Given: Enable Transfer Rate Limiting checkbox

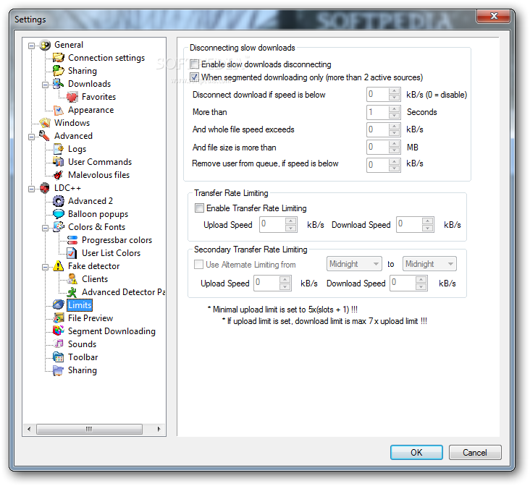Looking at the screenshot, I should tap(199, 208).
